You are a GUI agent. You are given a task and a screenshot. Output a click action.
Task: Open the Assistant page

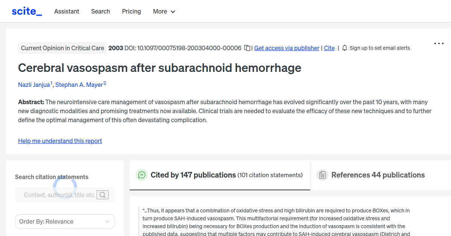67,11
